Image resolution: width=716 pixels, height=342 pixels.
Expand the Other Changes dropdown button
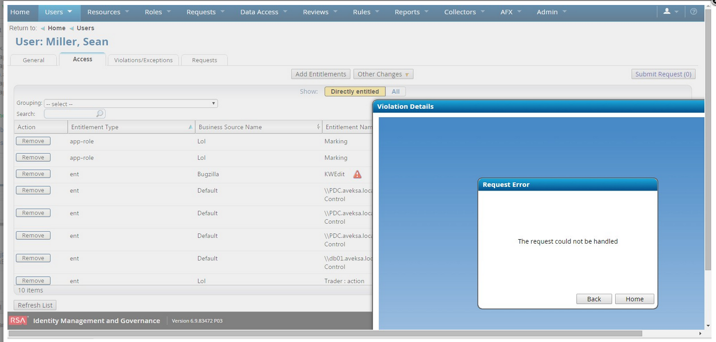[x=383, y=74]
